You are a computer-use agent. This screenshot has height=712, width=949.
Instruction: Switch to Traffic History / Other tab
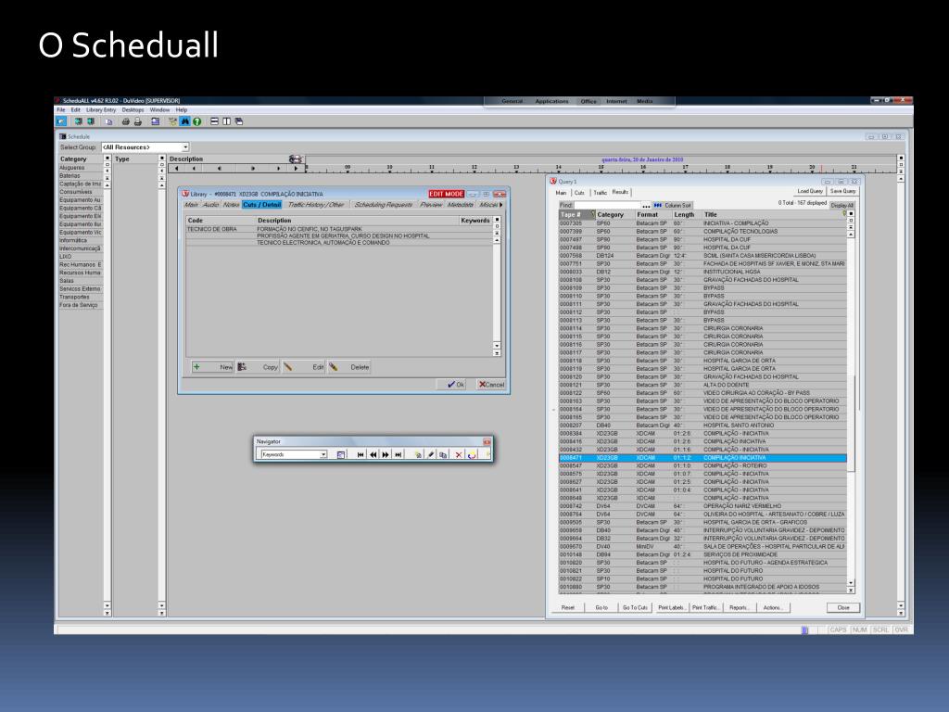click(316, 205)
